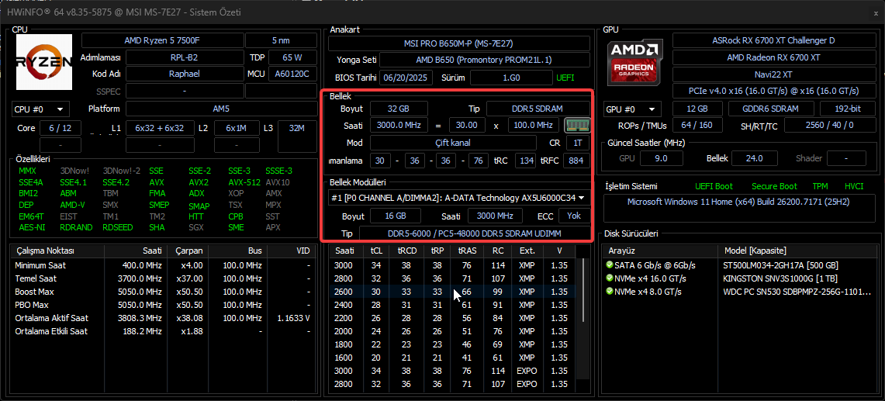
Task: Click the Çarpan column header
Action: tap(189, 251)
